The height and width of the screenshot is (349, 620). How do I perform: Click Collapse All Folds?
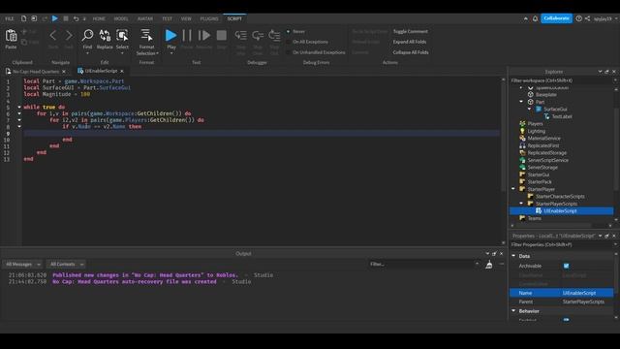[411, 52]
